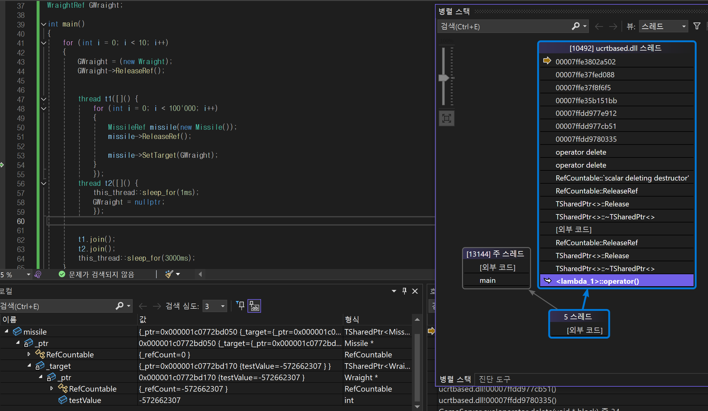Go back in Parallel Stacks search results
The image size is (708, 411).
click(599, 26)
